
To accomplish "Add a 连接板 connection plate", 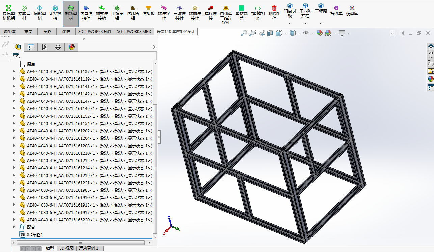I will point(148,11).
